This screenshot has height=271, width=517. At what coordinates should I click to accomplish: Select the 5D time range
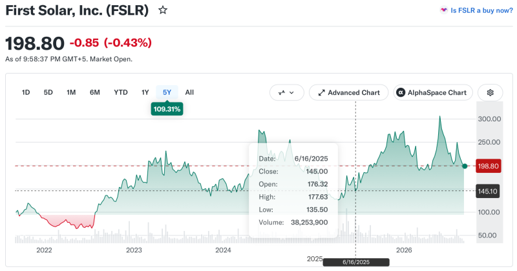click(48, 92)
